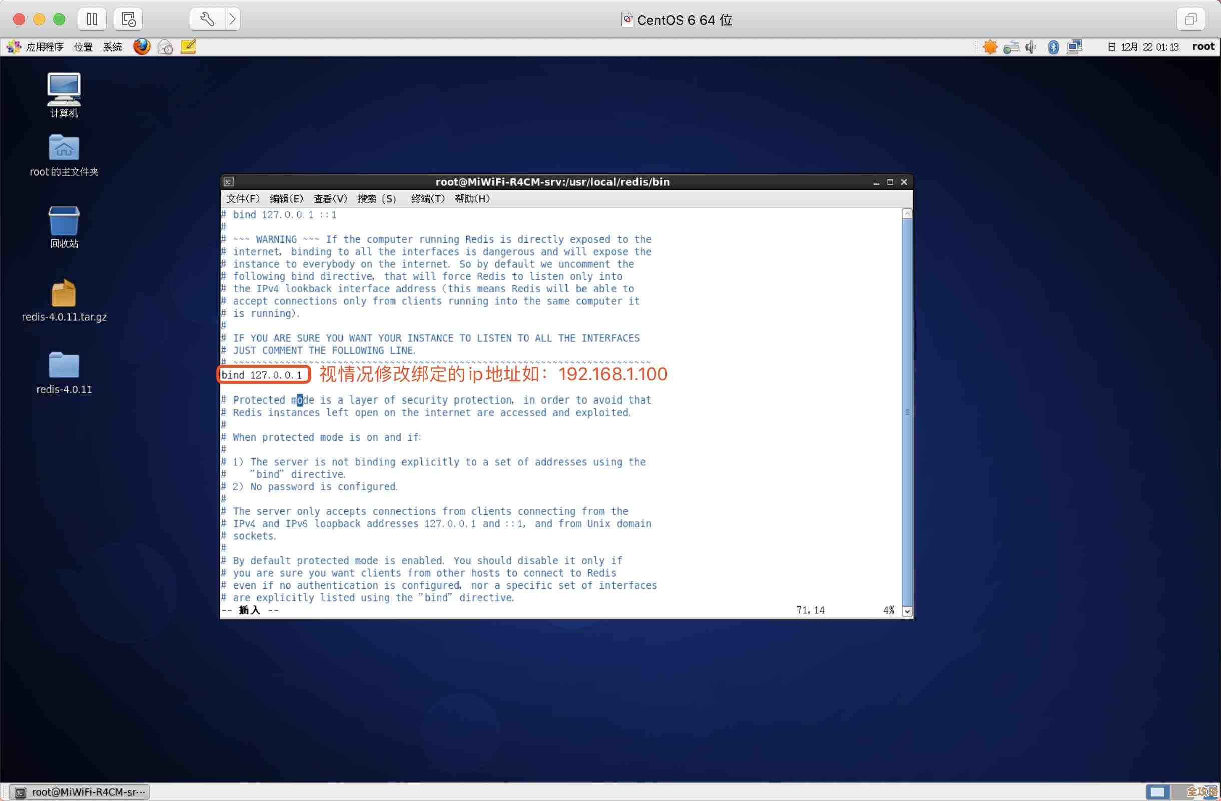This screenshot has width=1221, height=801.
Task: Open the email client icon on the panel
Action: (x=165, y=46)
